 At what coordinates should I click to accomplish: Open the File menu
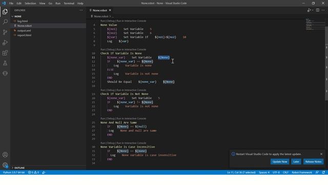(11, 4)
